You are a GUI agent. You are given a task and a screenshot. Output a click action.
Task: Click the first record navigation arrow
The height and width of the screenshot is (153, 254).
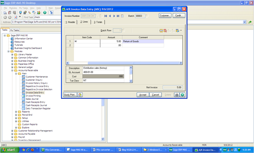click(106, 16)
